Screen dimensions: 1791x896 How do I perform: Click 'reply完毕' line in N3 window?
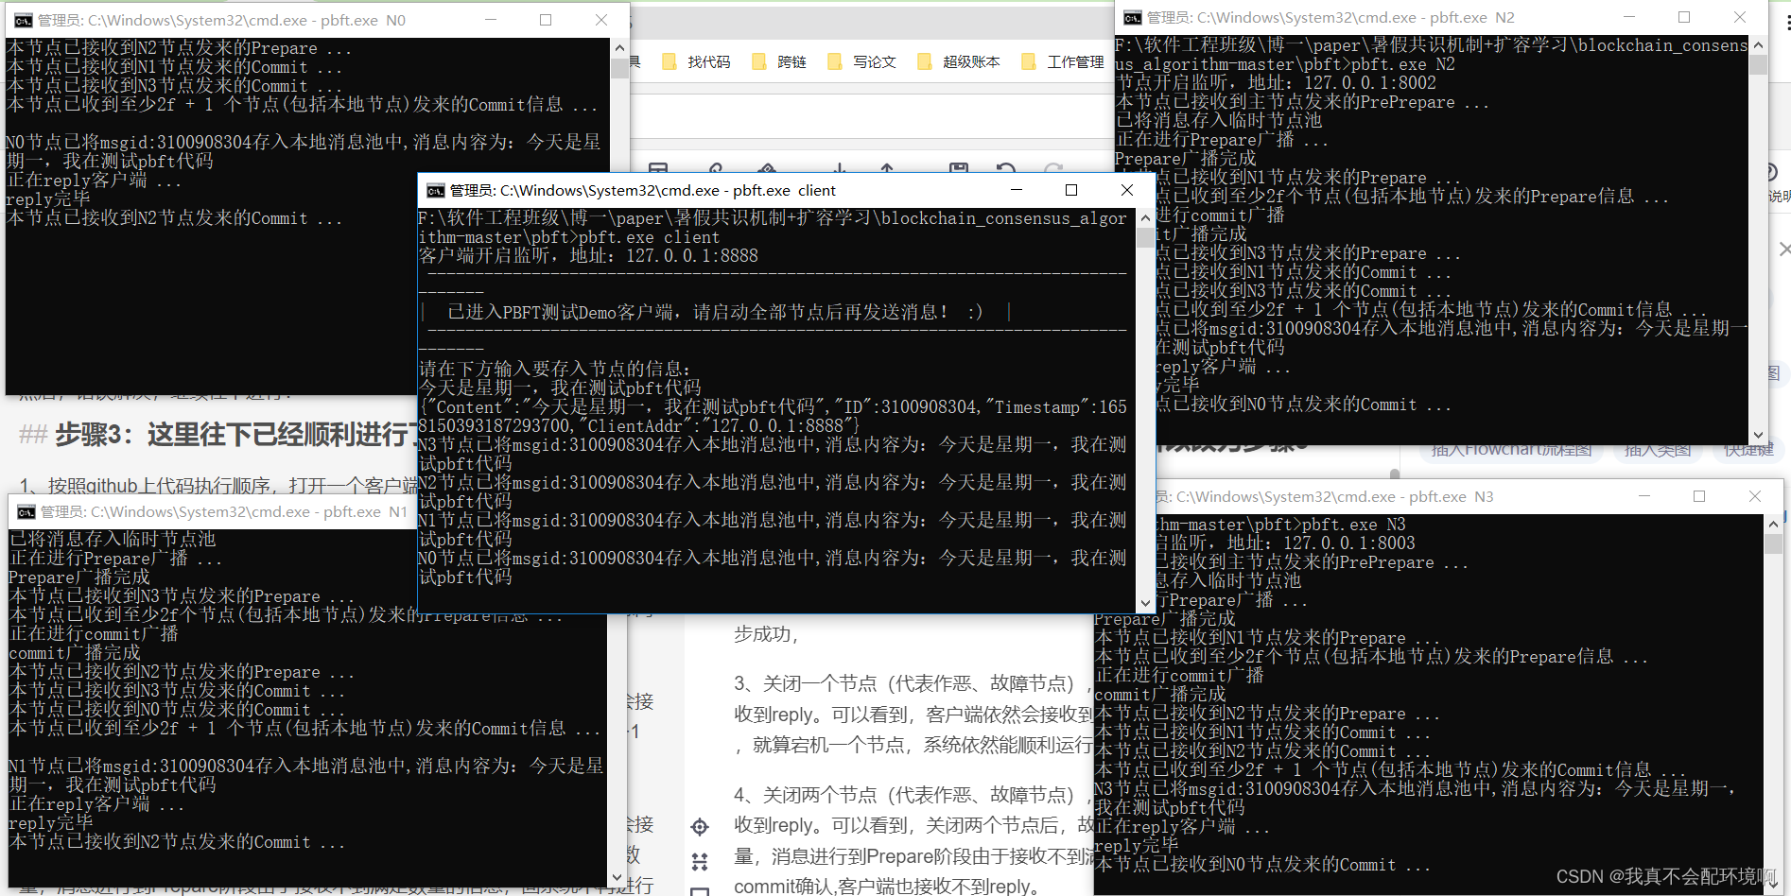pos(1136,846)
